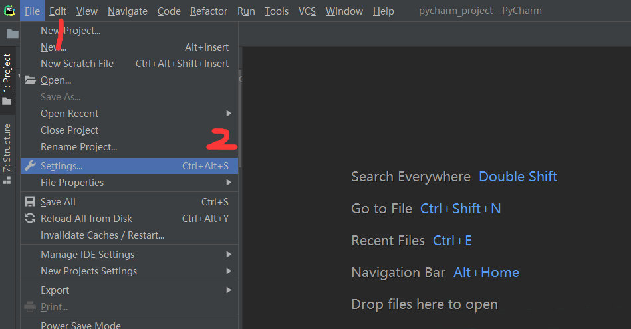This screenshot has height=329, width=631.
Task: Open the Export submenu
Action: pyautogui.click(x=55, y=290)
